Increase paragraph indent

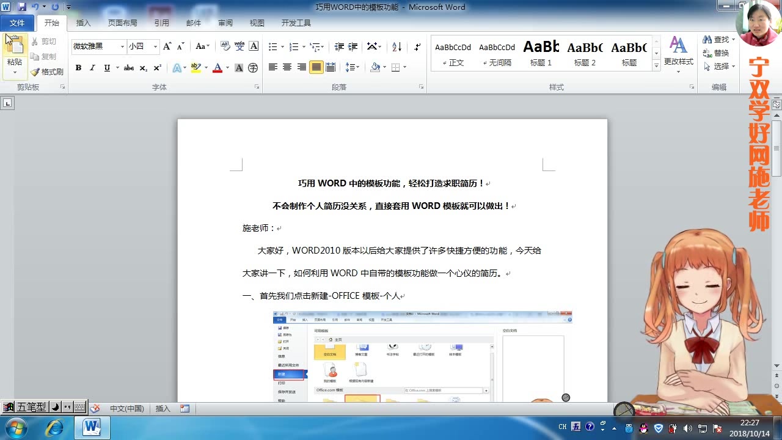coord(354,46)
